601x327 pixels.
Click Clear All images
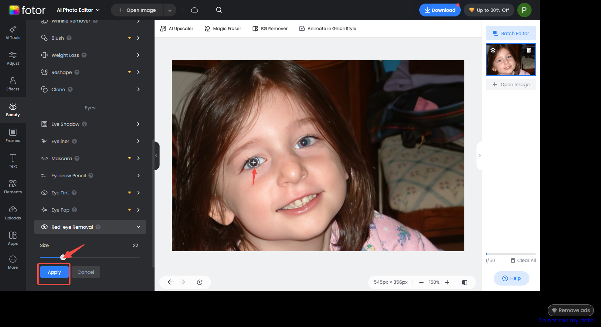(523, 260)
